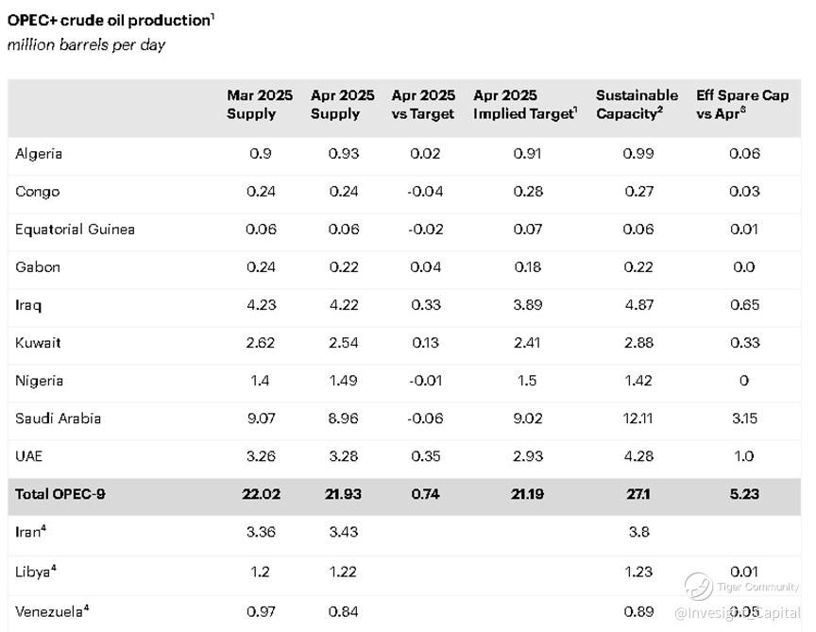This screenshot has width=816, height=632.
Task: Select the Apr 2025 Supply column header
Action: click(x=343, y=104)
